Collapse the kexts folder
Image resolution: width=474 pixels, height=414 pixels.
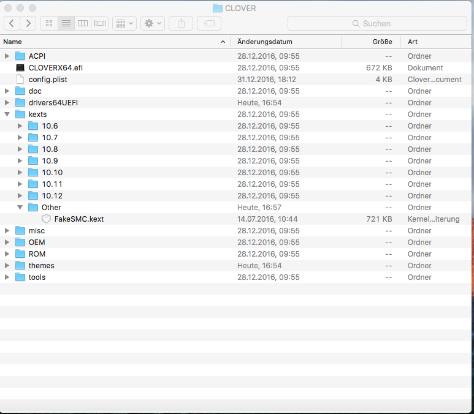coord(7,114)
